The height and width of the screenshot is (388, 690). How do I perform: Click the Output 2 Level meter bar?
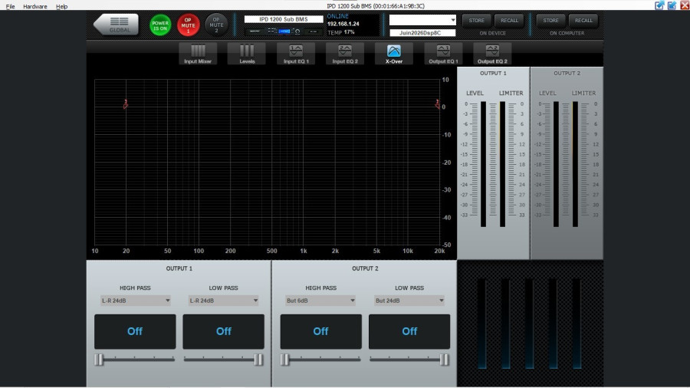pyautogui.click(x=557, y=164)
